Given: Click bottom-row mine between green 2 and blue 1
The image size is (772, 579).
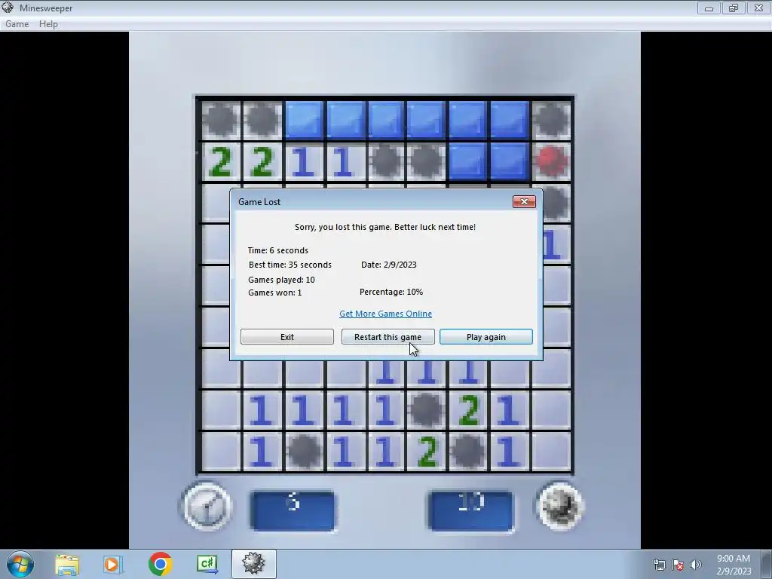Looking at the screenshot, I should (x=467, y=451).
